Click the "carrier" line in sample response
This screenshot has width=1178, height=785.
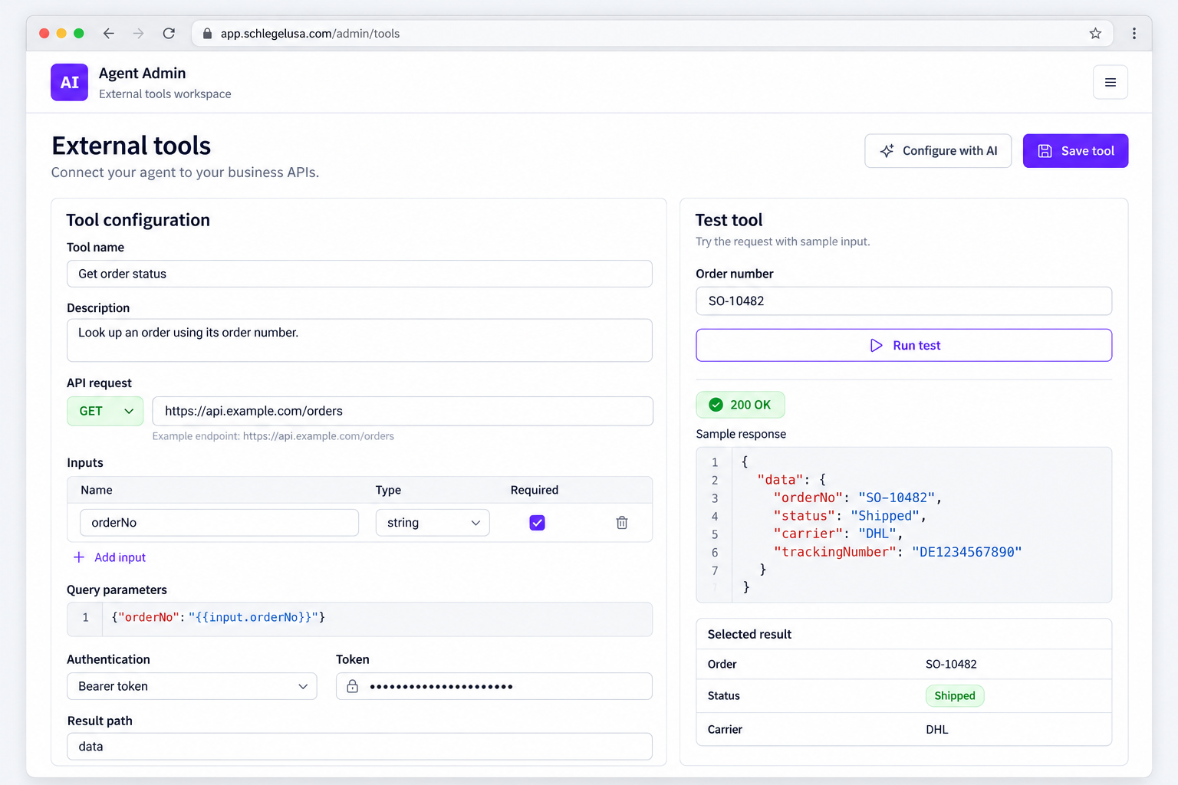point(838,534)
